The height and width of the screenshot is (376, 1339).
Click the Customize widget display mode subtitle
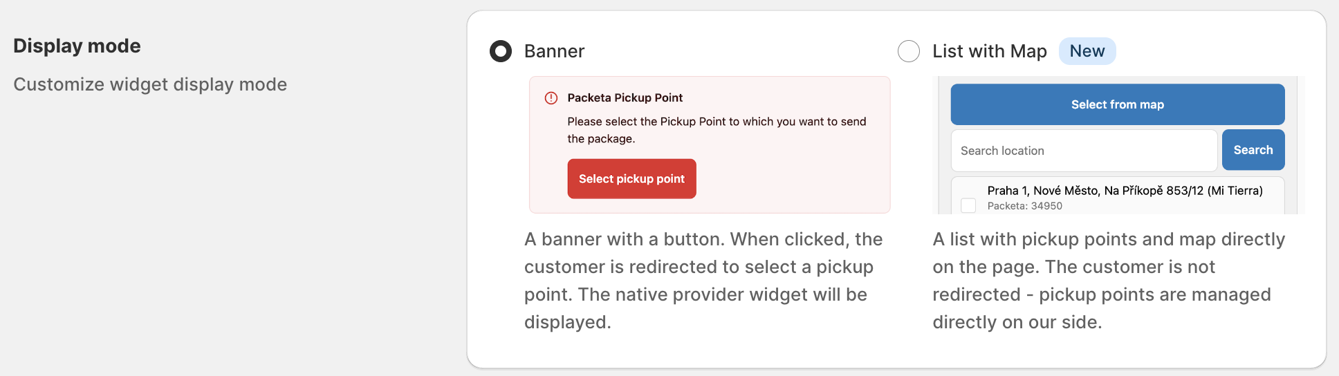point(150,84)
